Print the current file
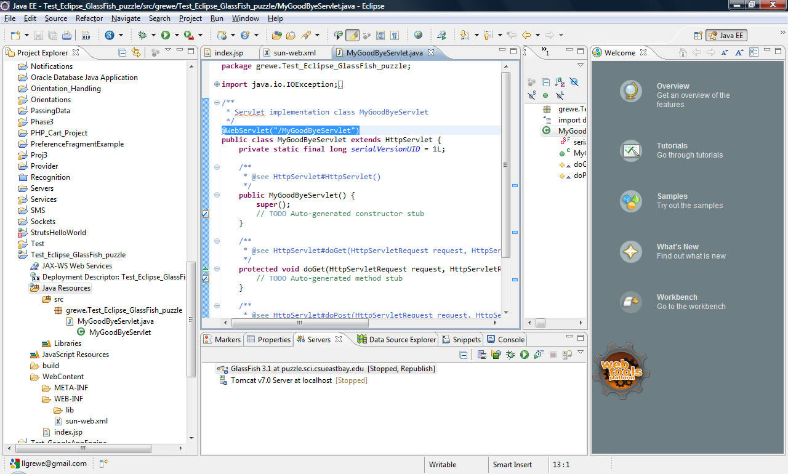The width and height of the screenshot is (788, 474). point(66,35)
